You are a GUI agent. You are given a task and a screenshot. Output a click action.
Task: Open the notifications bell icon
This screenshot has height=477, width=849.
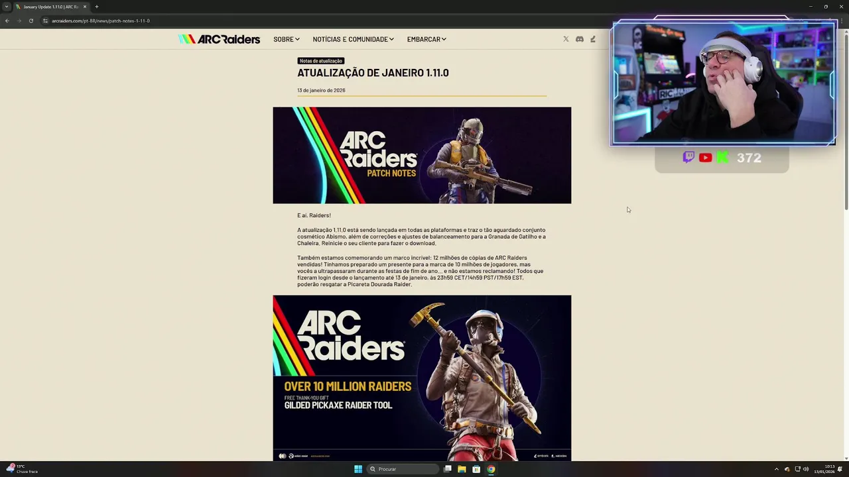point(840,469)
